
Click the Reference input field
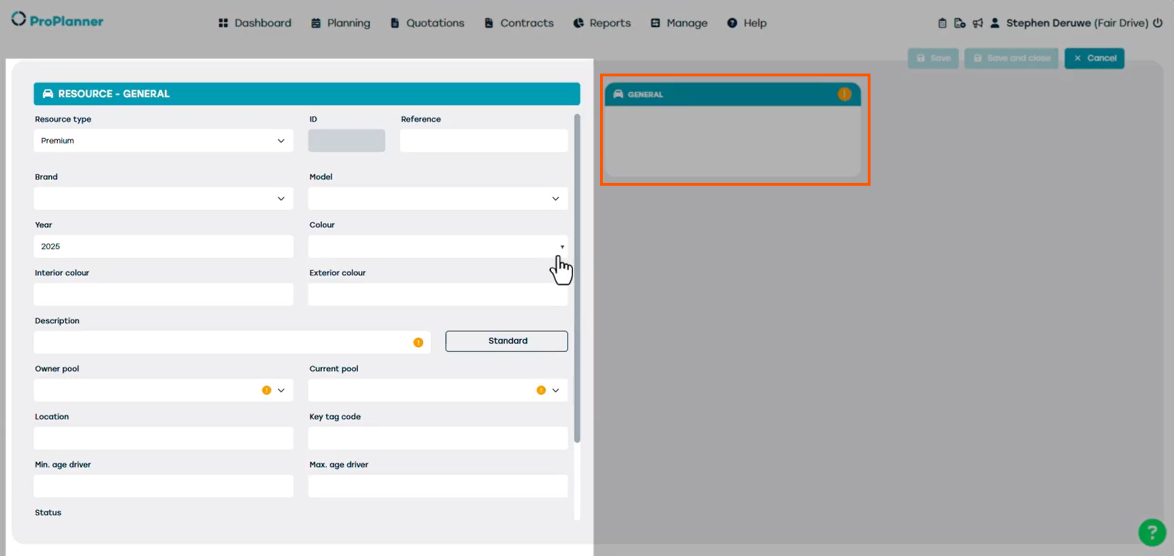point(483,141)
